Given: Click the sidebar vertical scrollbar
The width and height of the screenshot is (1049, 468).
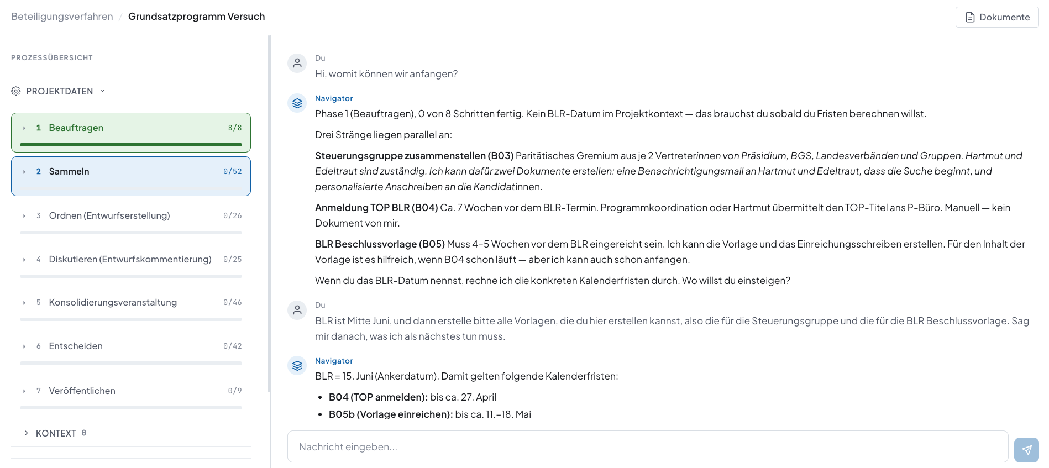Looking at the screenshot, I should click(x=269, y=214).
